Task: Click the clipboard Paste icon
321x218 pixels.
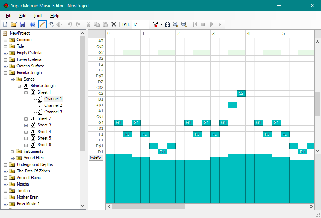Action: 105,24
